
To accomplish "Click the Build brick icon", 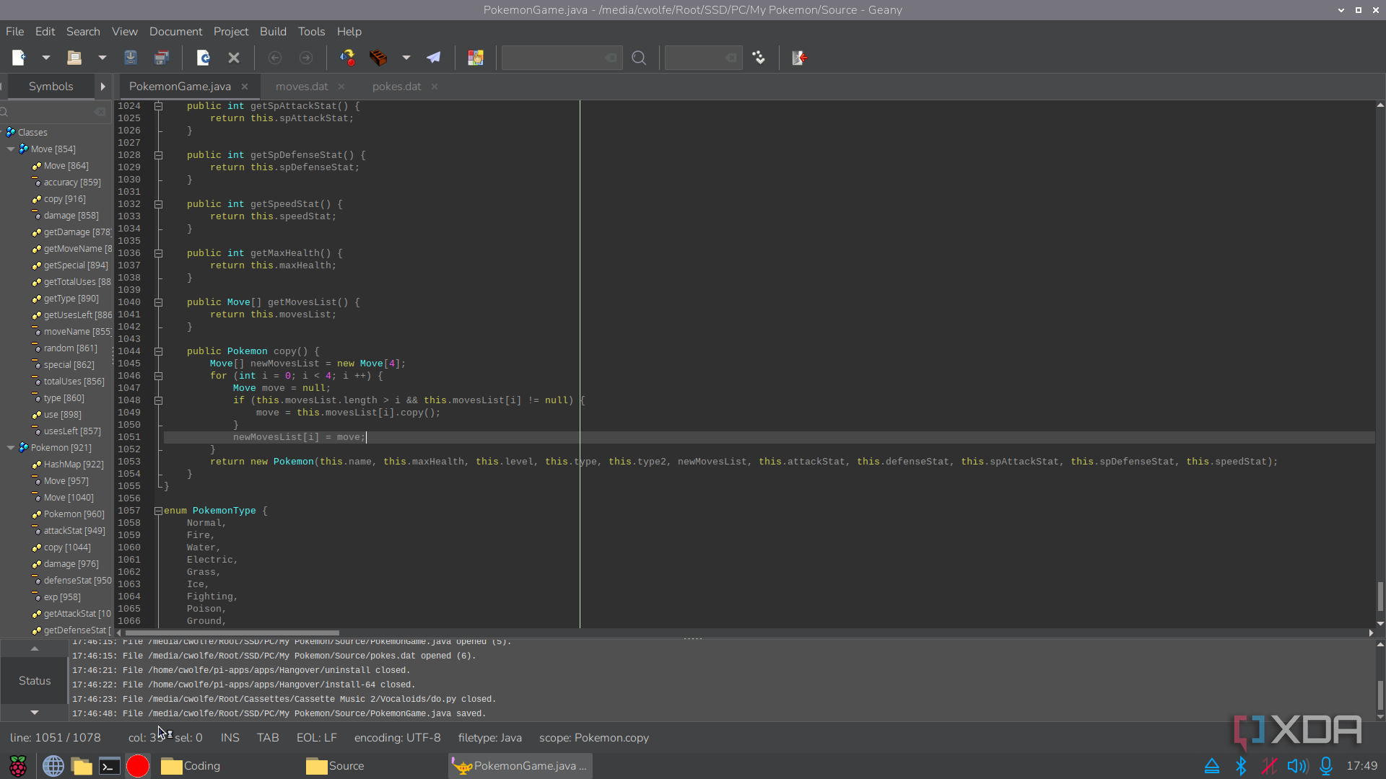I will (x=378, y=58).
